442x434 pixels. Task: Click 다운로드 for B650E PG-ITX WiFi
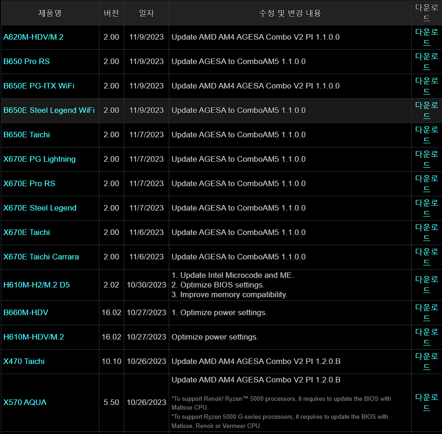426,86
